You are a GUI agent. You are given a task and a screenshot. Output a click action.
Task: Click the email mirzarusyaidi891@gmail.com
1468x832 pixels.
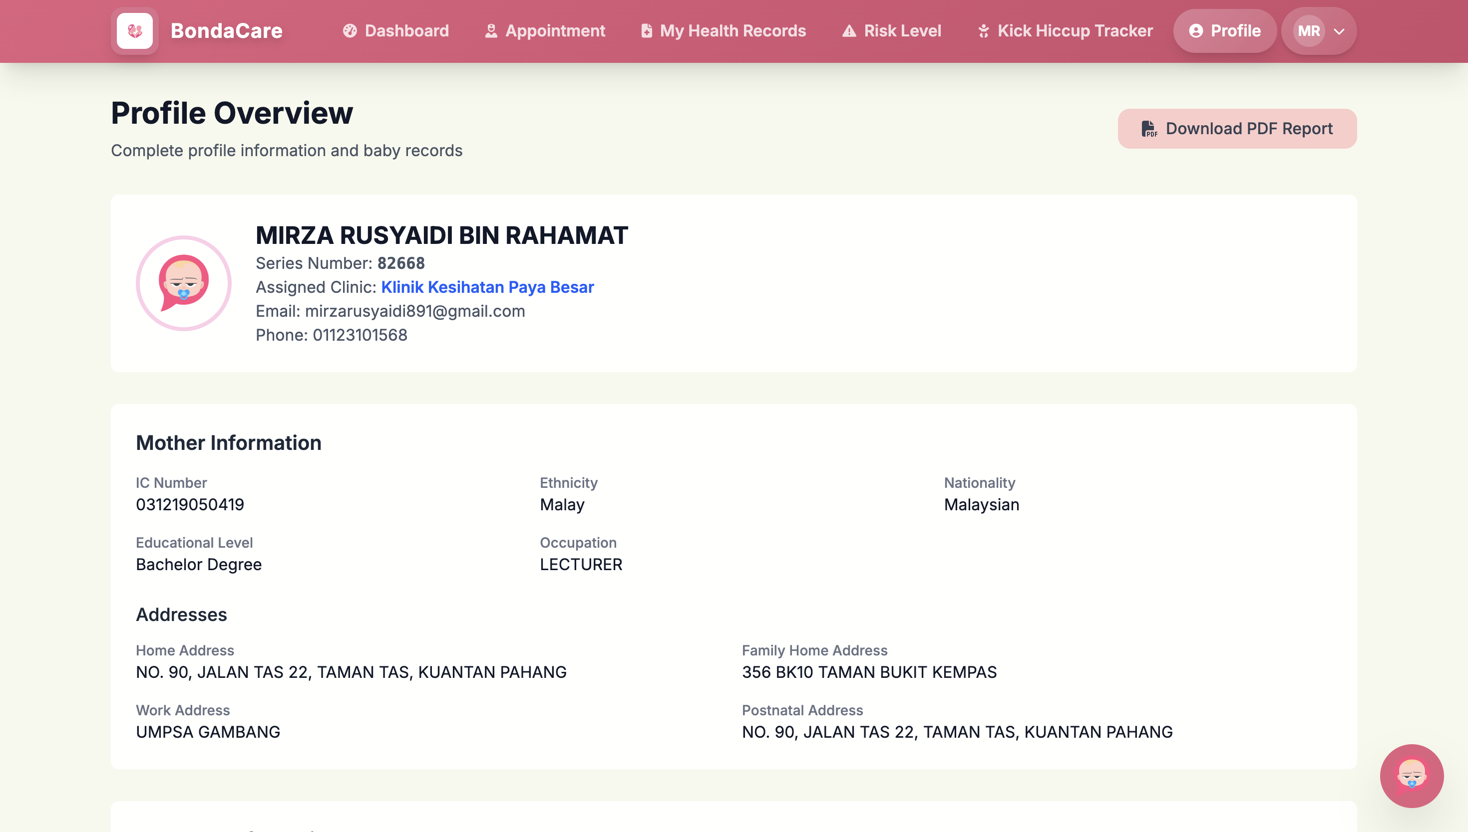point(414,311)
